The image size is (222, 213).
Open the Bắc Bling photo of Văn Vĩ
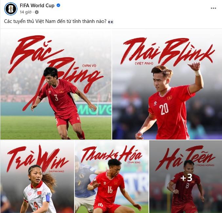(56, 84)
